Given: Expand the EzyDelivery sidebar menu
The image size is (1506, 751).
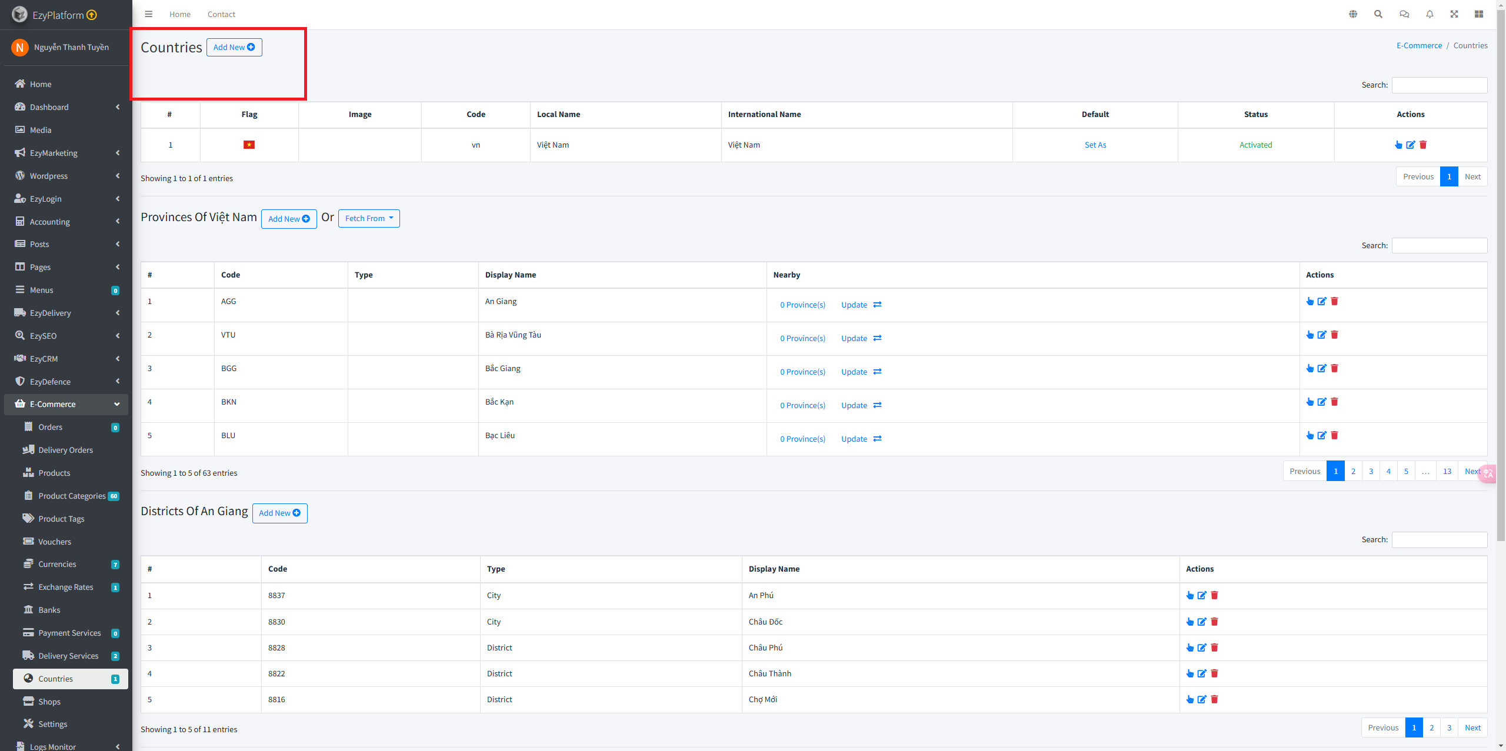Looking at the screenshot, I should click(x=66, y=313).
